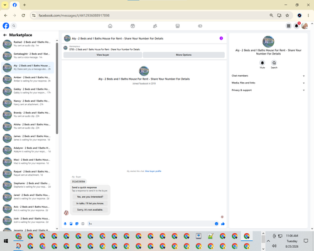The width and height of the screenshot is (314, 251).
Task: Open Facebook search magnifier icon
Action: [14, 26]
